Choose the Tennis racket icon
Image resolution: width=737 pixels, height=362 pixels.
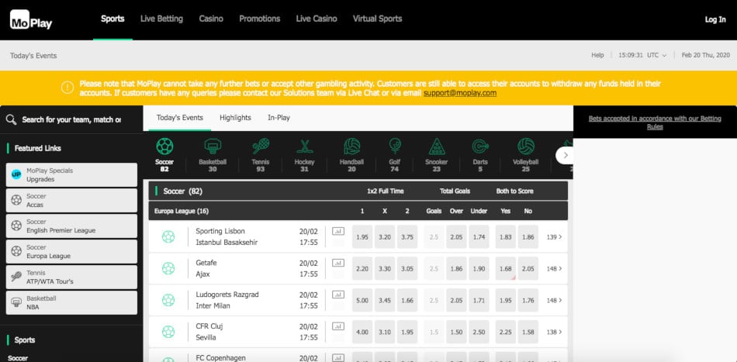pyautogui.click(x=261, y=147)
